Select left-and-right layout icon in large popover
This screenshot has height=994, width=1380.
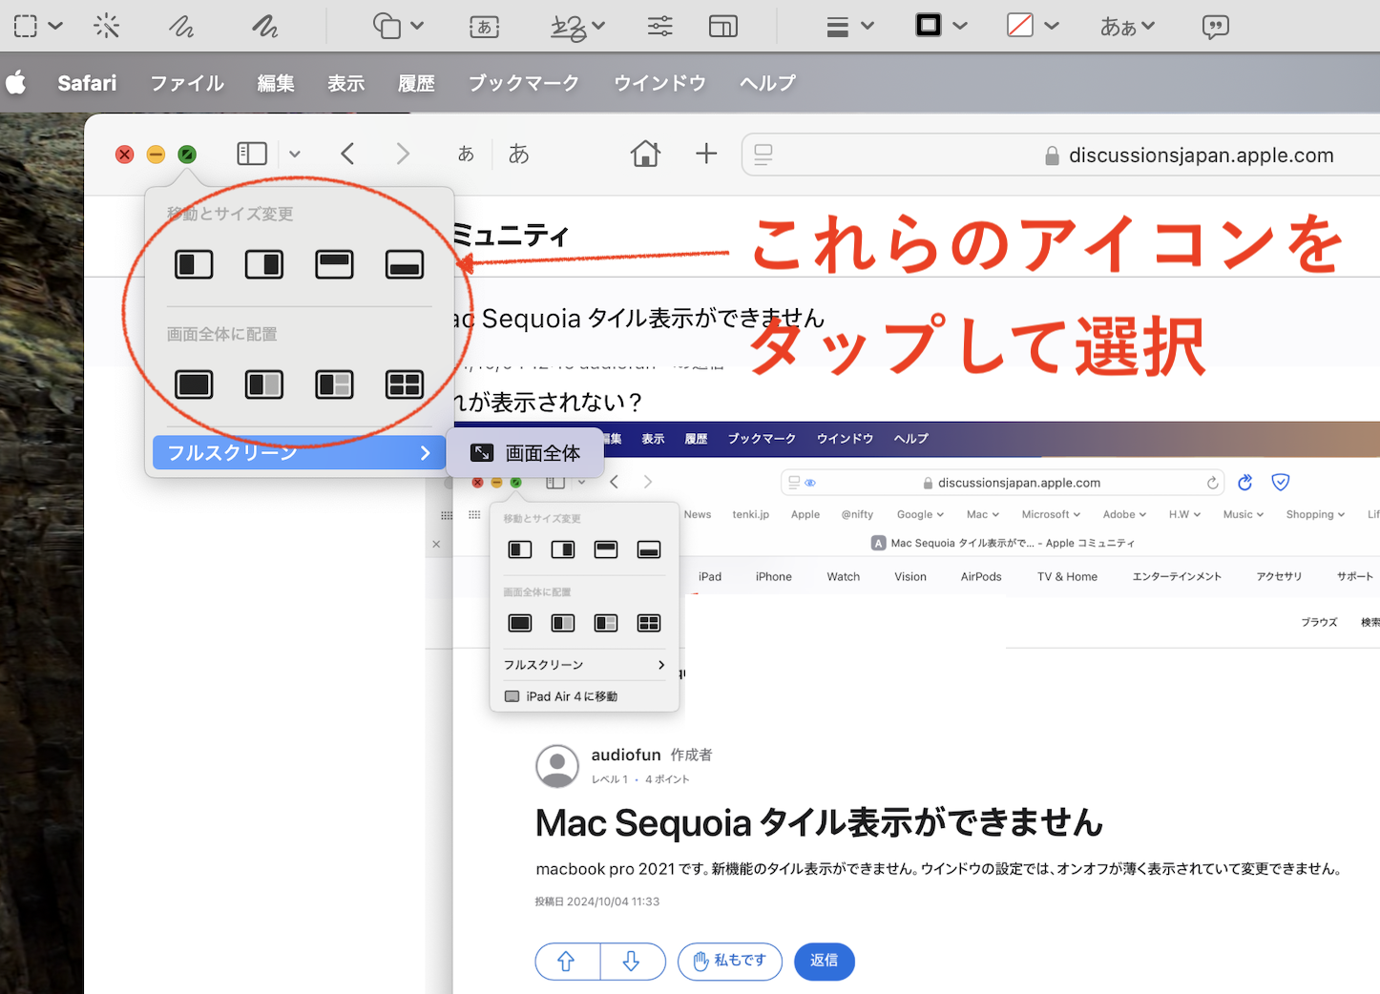coord(264,384)
